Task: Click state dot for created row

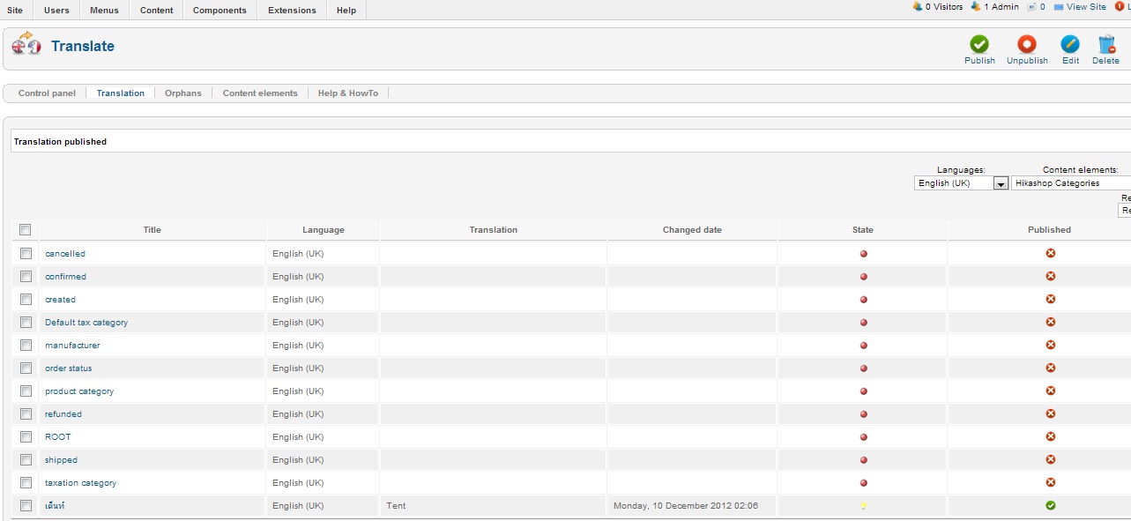Action: [863, 300]
